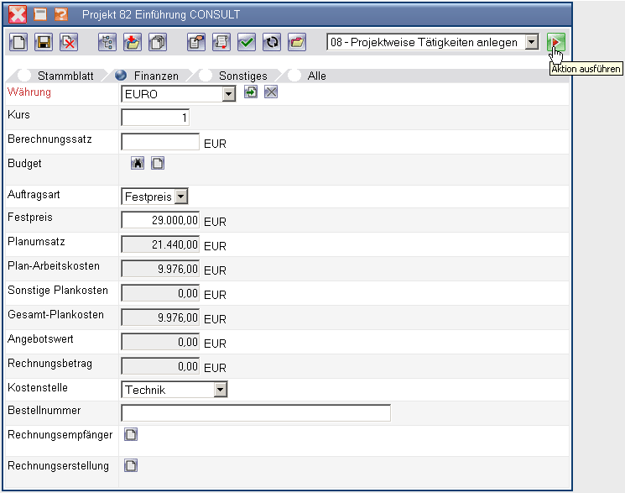Screen dimensions: 625x493
Task: Open the action dropdown showing Projektweise Tätigkeiten anlegen
Action: pos(530,42)
